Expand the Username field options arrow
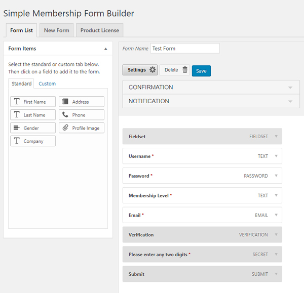This screenshot has width=304, height=293. point(276,156)
